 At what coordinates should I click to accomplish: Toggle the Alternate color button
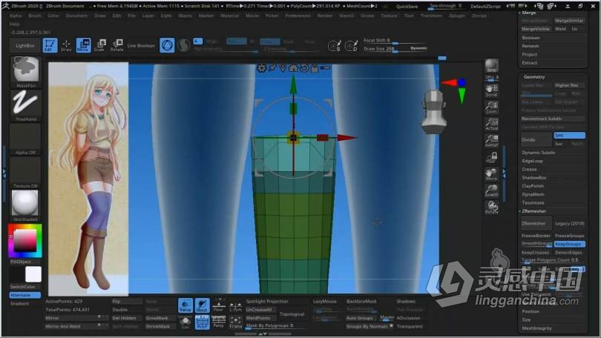point(25,295)
